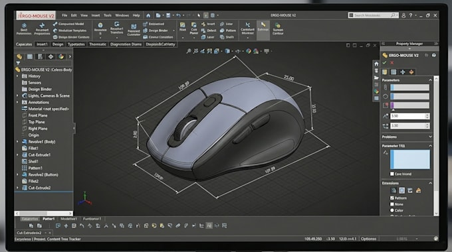Image resolution: width=452 pixels, height=252 pixels.
Task: Switch to the Design tab
Action: 58,44
